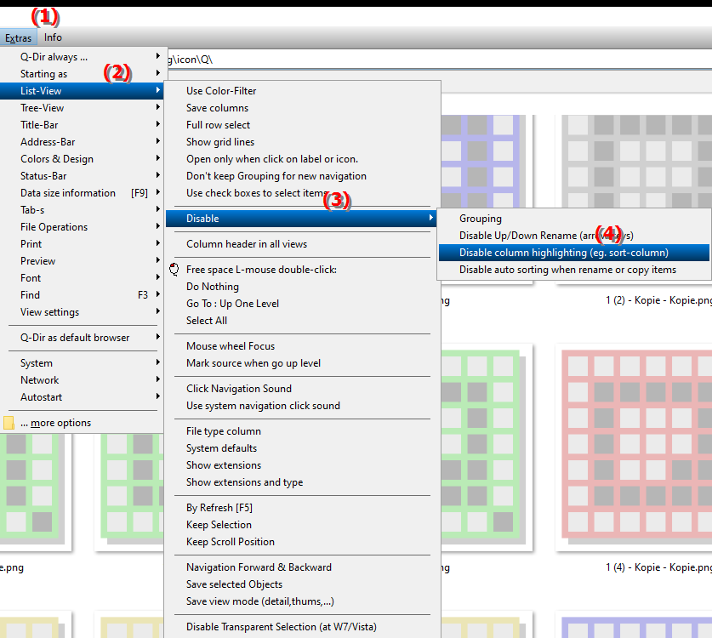Toggle 'Save view mode (detail,thums,...)'

[x=303, y=601]
